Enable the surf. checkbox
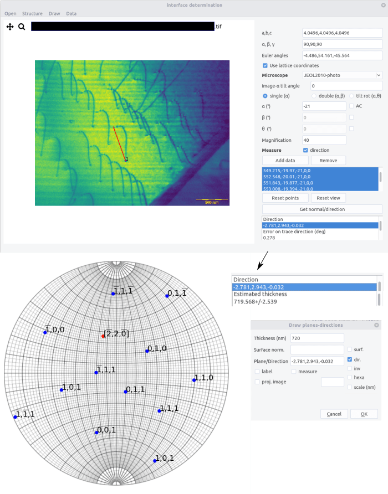Image resolution: width=388 pixels, height=494 pixels. point(350,349)
